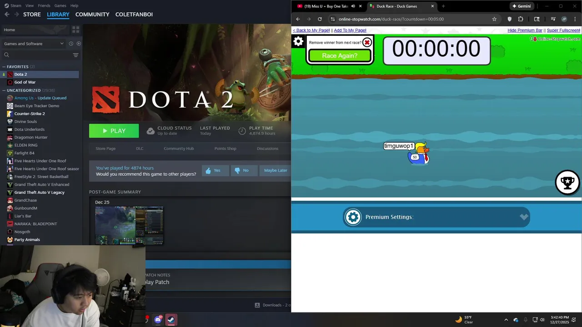Open Dota 2 Points Shop tab
This screenshot has height=327, width=582.
tap(225, 149)
